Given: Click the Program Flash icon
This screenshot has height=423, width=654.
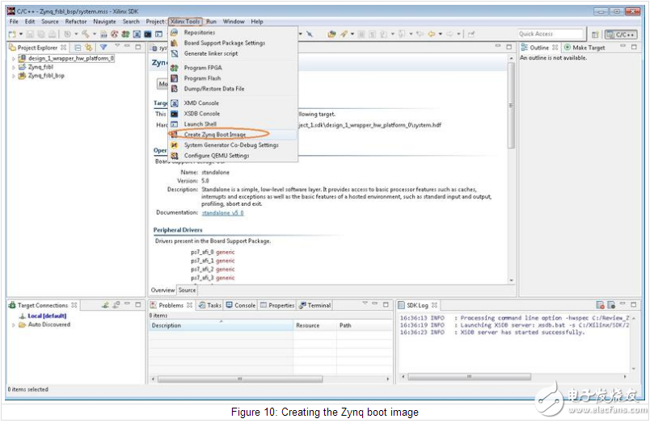Looking at the screenshot, I should click(174, 78).
